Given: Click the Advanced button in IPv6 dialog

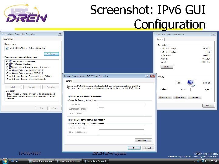Looking at the screenshot, I should pos(144,140).
